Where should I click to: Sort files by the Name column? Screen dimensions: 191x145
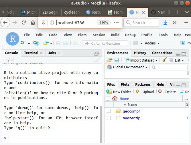(x=132, y=105)
